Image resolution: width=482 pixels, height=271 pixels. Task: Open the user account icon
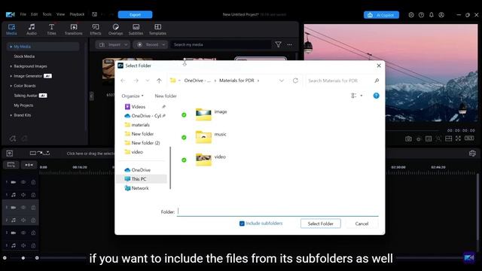pyautogui.click(x=441, y=15)
